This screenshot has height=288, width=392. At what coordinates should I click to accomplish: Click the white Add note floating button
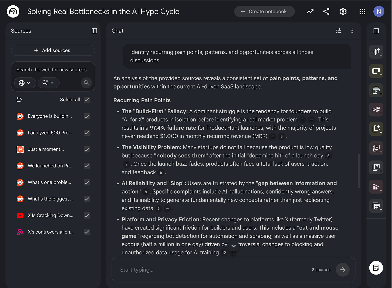click(x=376, y=268)
